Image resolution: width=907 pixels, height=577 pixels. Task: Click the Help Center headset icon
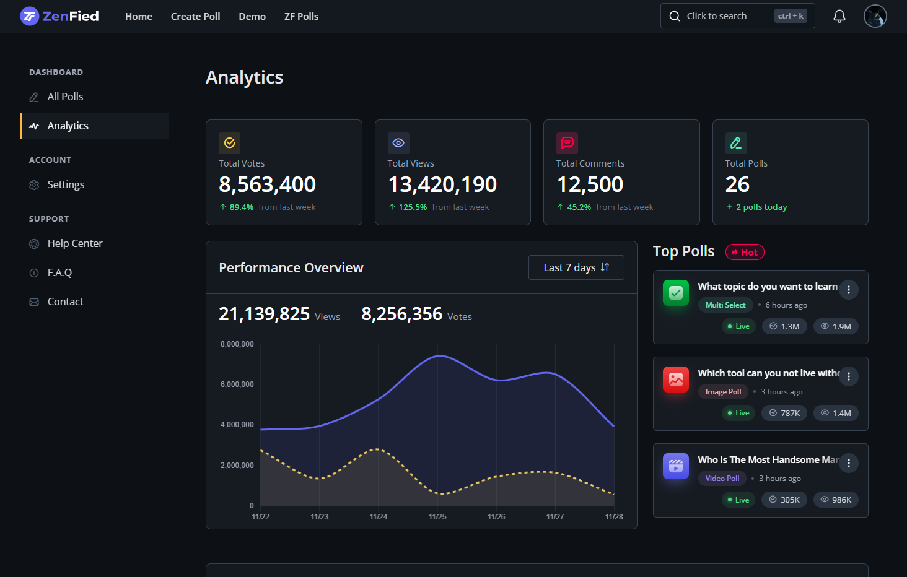click(x=33, y=243)
